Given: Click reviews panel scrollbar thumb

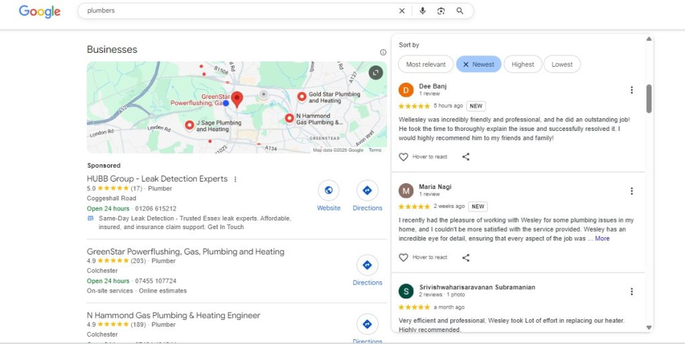Looking at the screenshot, I should [x=649, y=99].
